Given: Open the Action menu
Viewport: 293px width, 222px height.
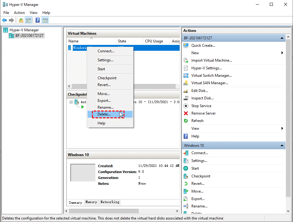Looking at the screenshot, I should pos(19,12).
